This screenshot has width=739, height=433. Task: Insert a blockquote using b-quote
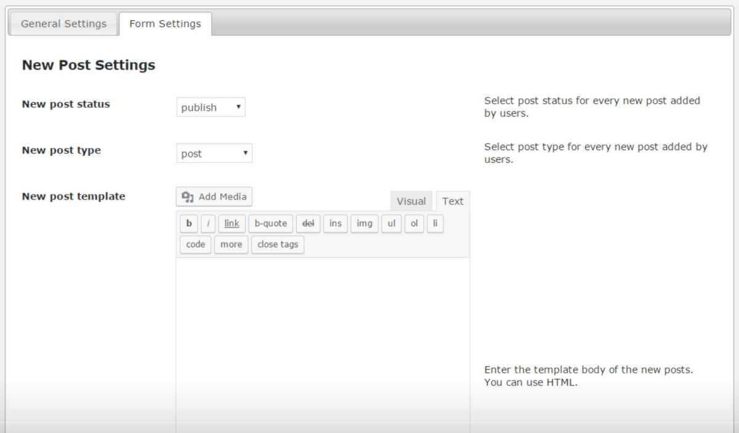click(270, 223)
